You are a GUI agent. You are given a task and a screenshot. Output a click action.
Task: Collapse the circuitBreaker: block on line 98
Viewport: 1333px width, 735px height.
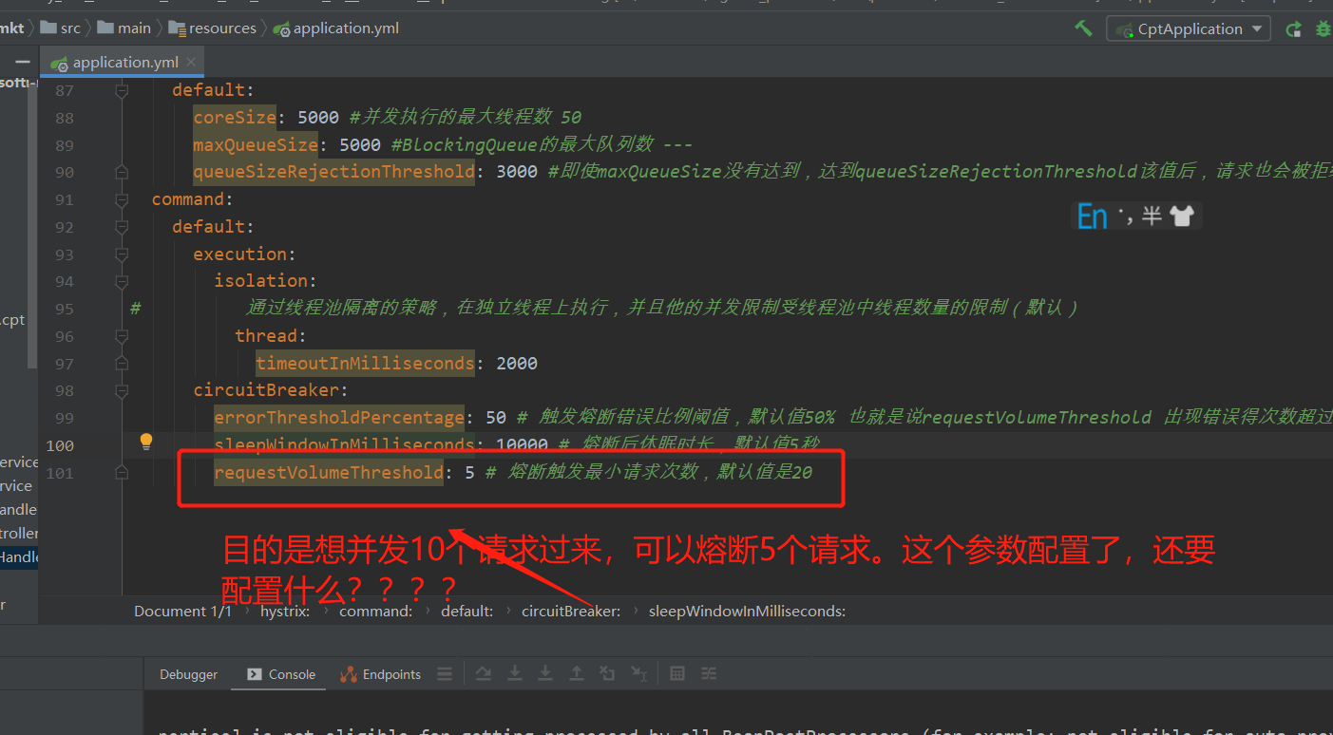point(122,390)
